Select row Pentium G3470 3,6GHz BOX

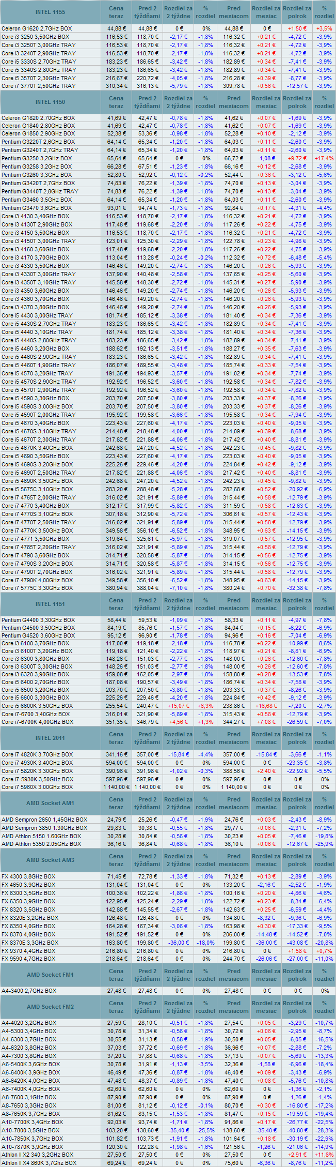pyautogui.click(x=168, y=208)
